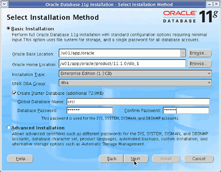221x172 pixels.
Task: Click the 'Global Database Name:' label
Action: click(41, 102)
